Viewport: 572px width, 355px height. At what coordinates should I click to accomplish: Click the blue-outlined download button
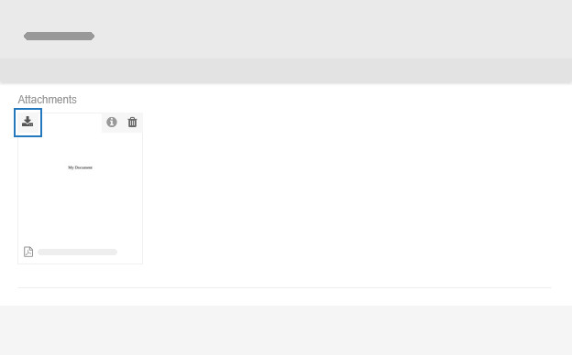27,123
